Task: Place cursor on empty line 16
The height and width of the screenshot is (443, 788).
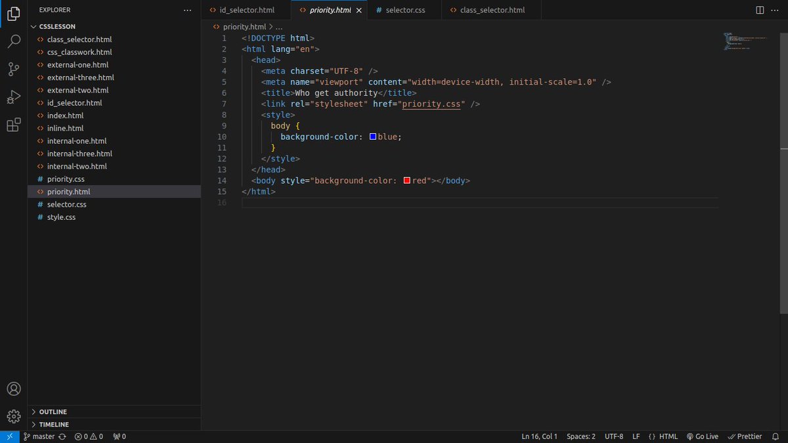Action: (479, 203)
